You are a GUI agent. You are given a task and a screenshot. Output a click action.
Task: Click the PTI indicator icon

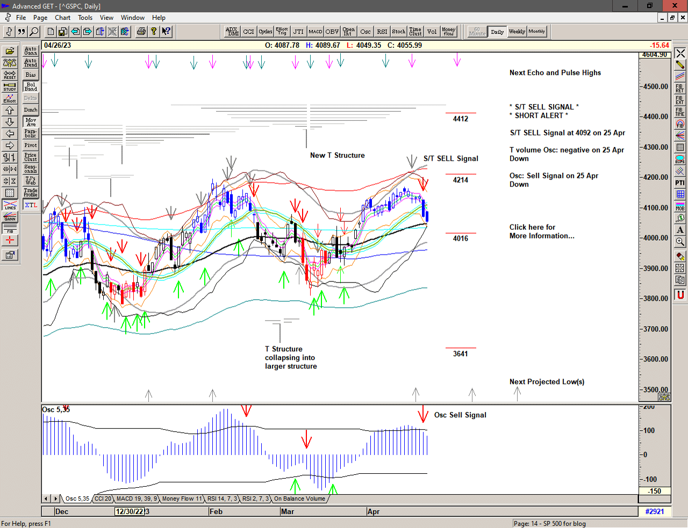coord(680,183)
